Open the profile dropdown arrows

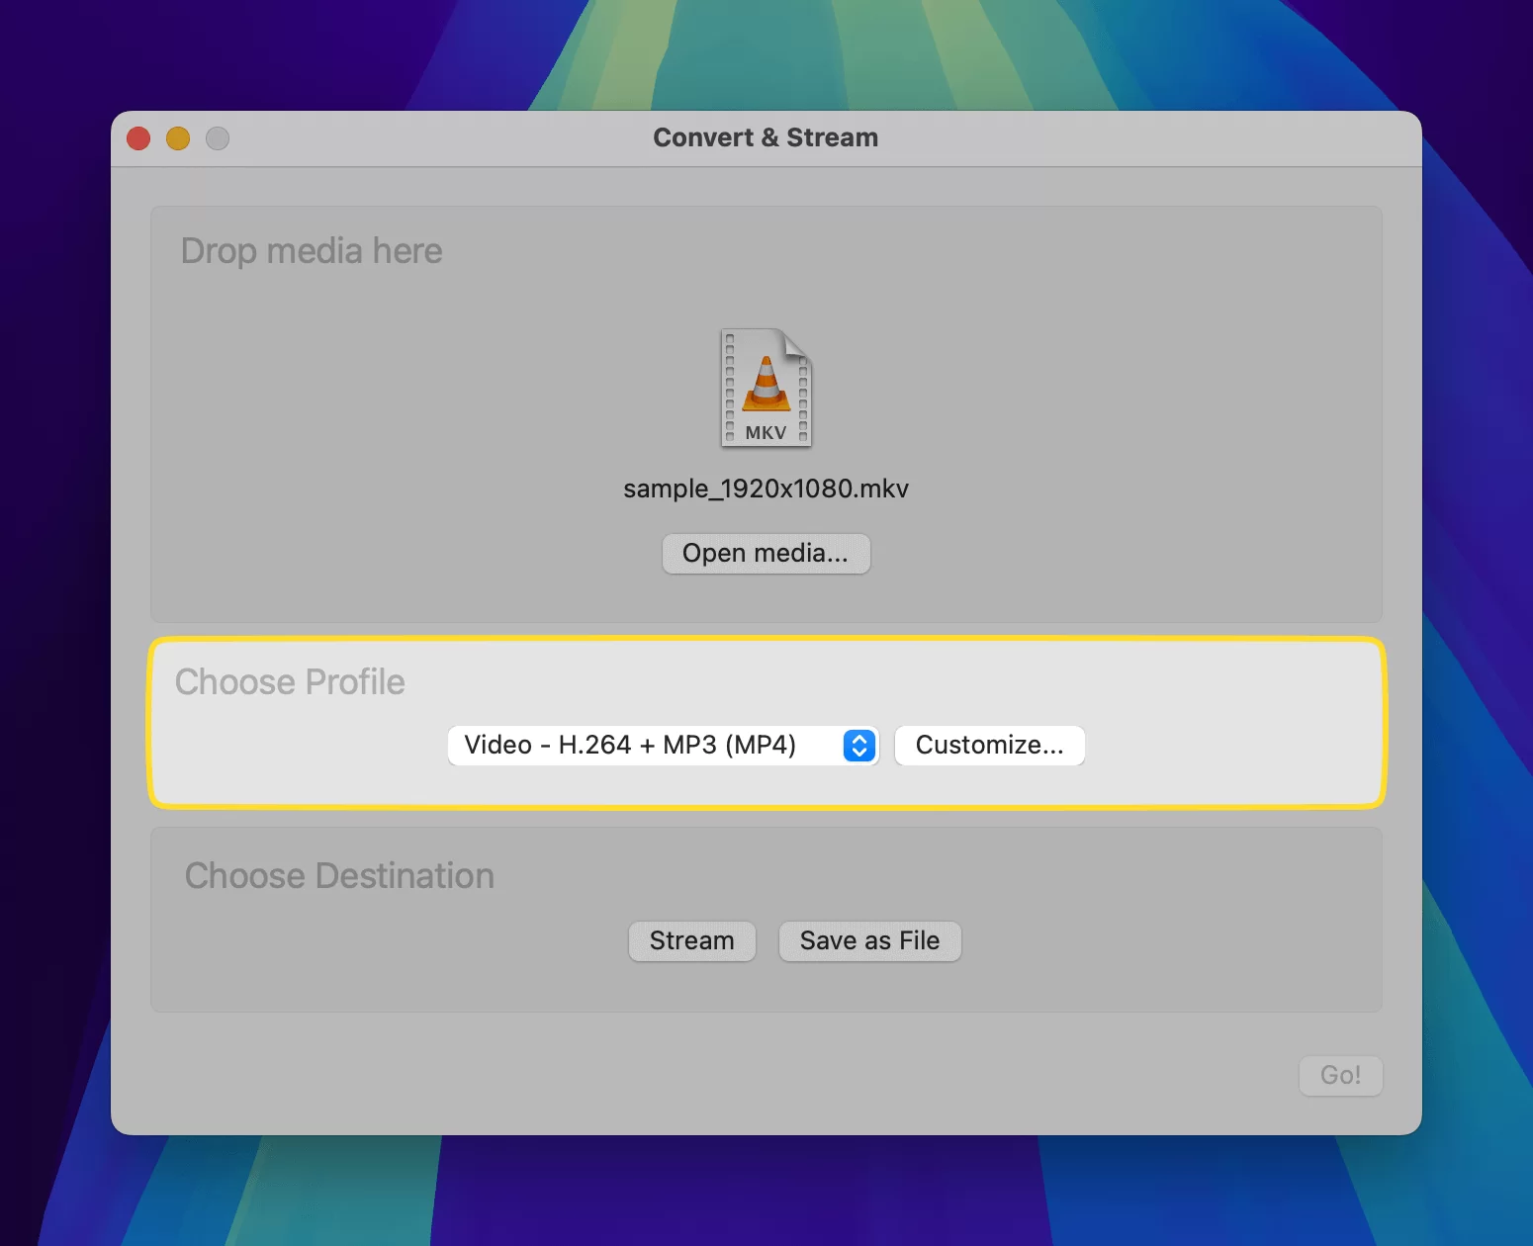pyautogui.click(x=859, y=745)
